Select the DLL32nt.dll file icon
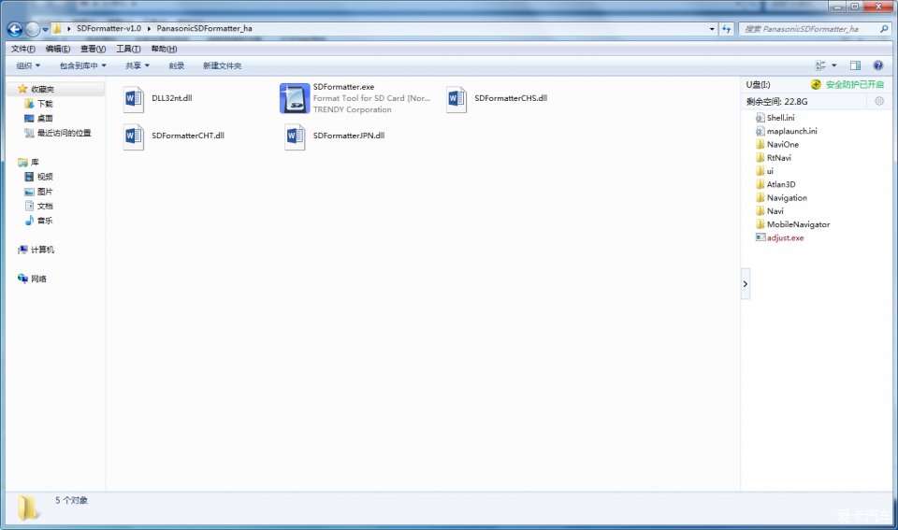Screen dimensions: 898x530 pos(134,98)
